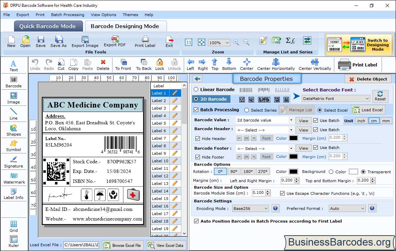Viewport: 396px width, 251px height.
Task: Undo the last action
Action: (35, 65)
